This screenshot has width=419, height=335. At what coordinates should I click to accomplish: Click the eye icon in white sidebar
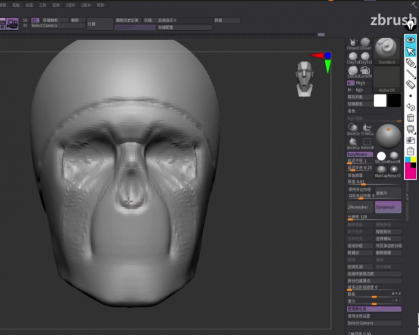coord(410,40)
